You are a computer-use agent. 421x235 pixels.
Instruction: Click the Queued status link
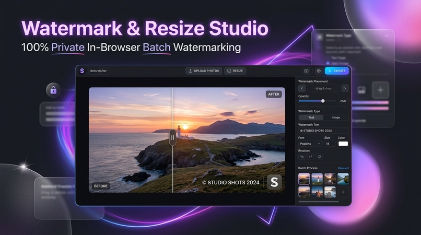(x=343, y=168)
